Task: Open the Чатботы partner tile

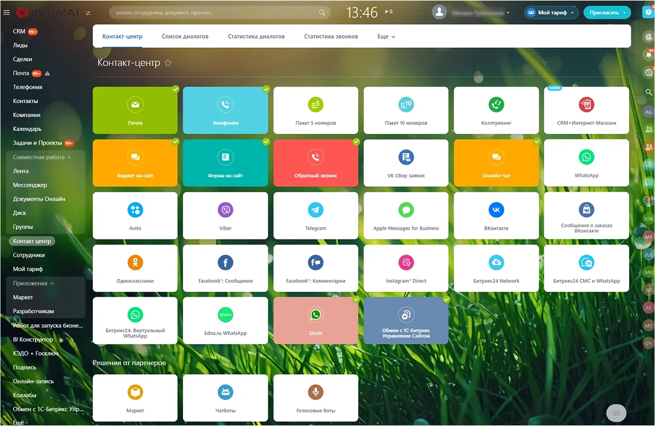Action: (x=225, y=398)
